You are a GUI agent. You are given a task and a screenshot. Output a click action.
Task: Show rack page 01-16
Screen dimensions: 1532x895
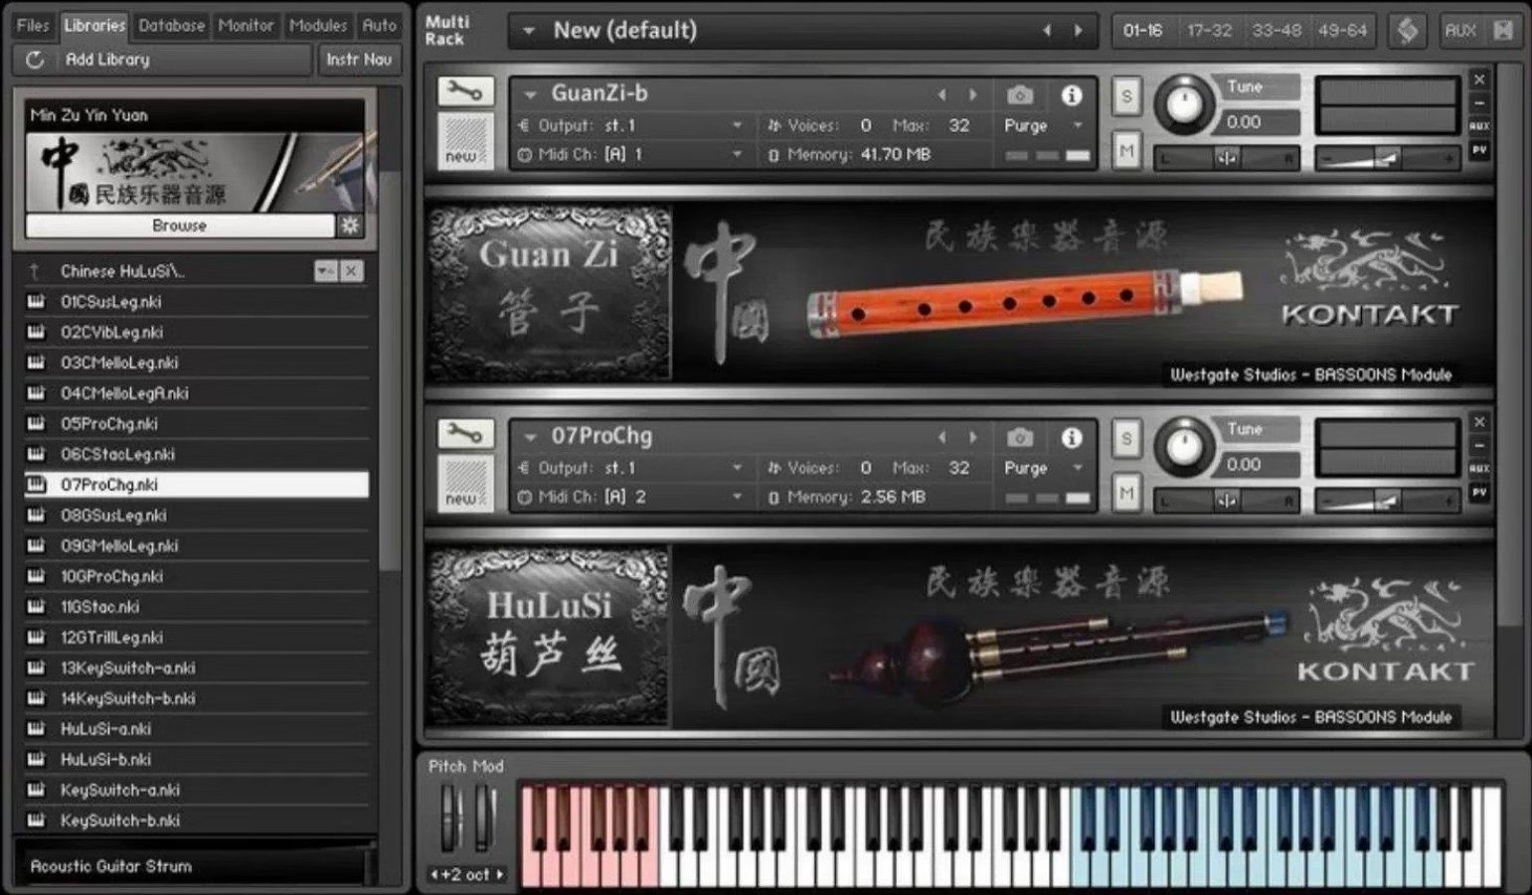pyautogui.click(x=1143, y=31)
